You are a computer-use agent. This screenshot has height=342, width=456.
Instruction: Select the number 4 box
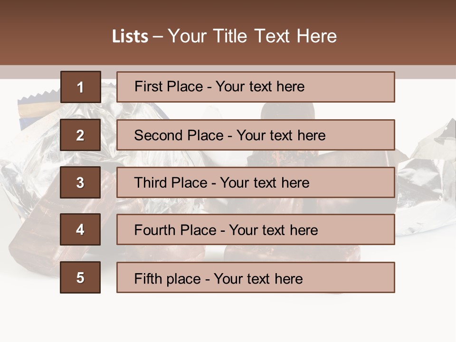point(80,229)
